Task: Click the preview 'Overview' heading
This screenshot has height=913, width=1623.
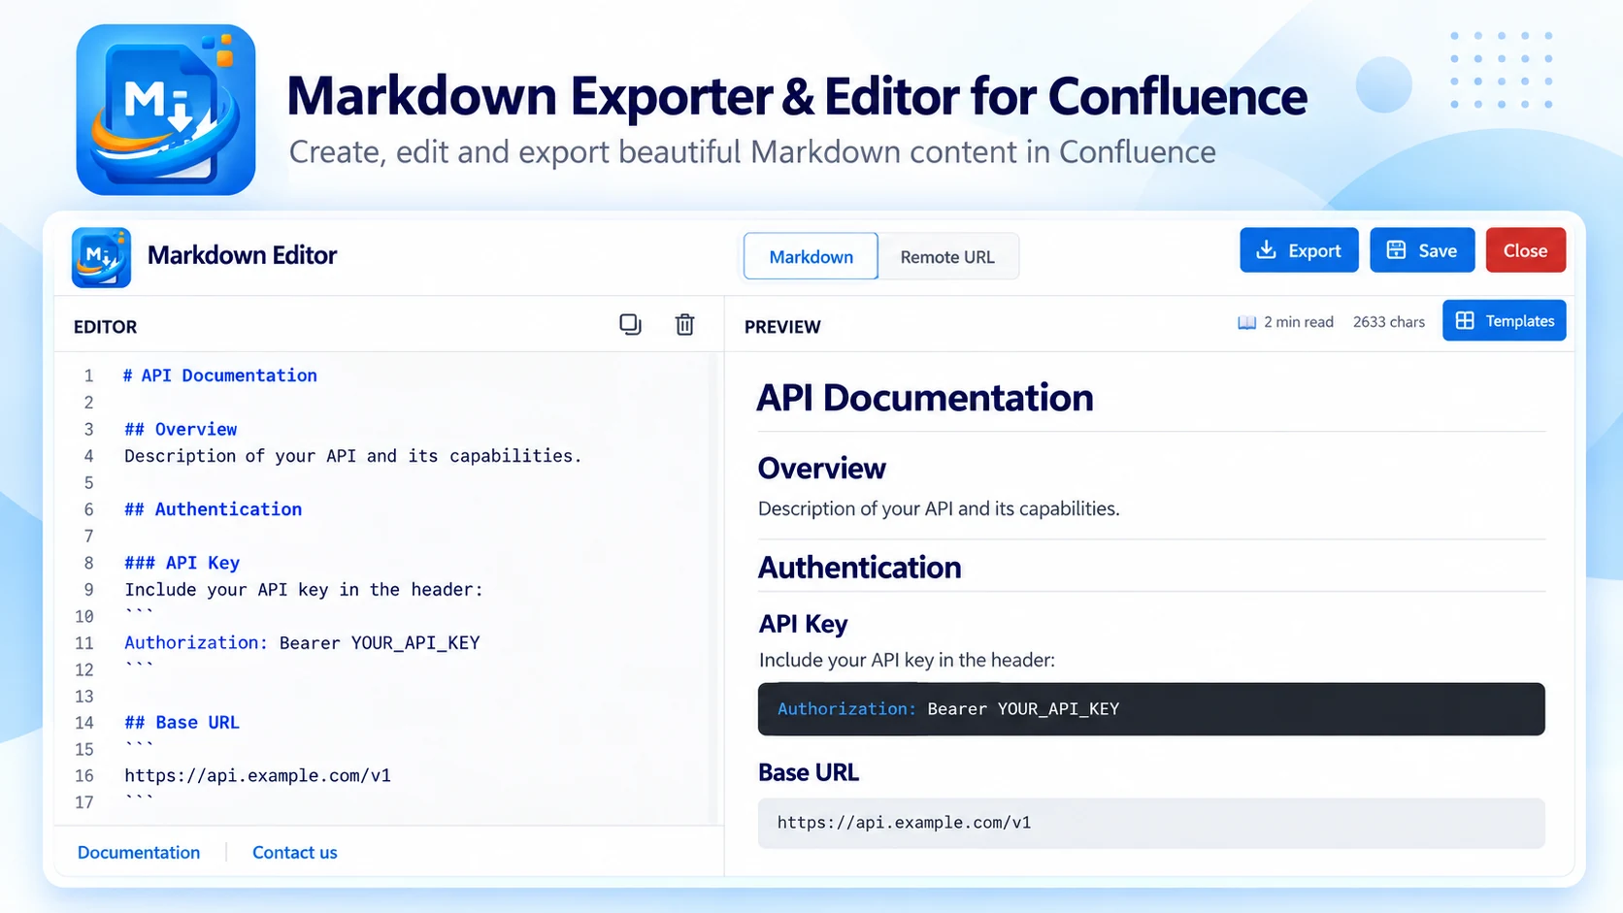Action: pos(821,469)
